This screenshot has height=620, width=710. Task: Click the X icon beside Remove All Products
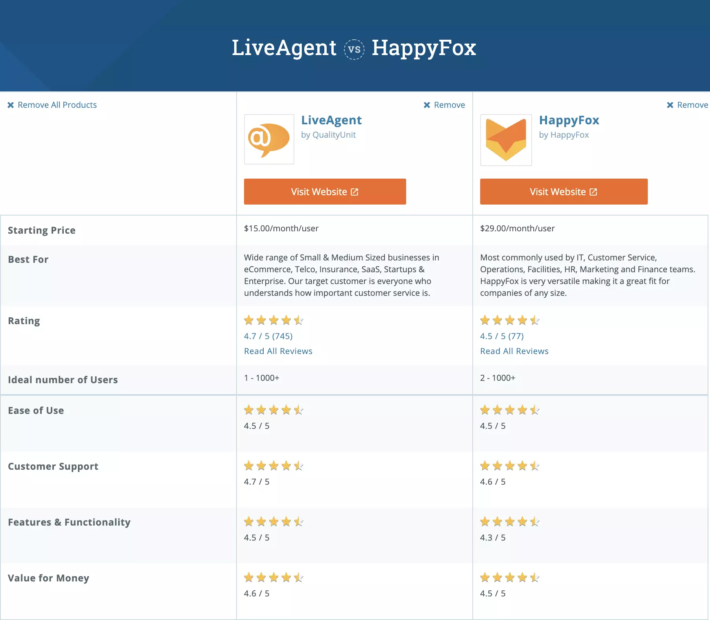point(11,105)
